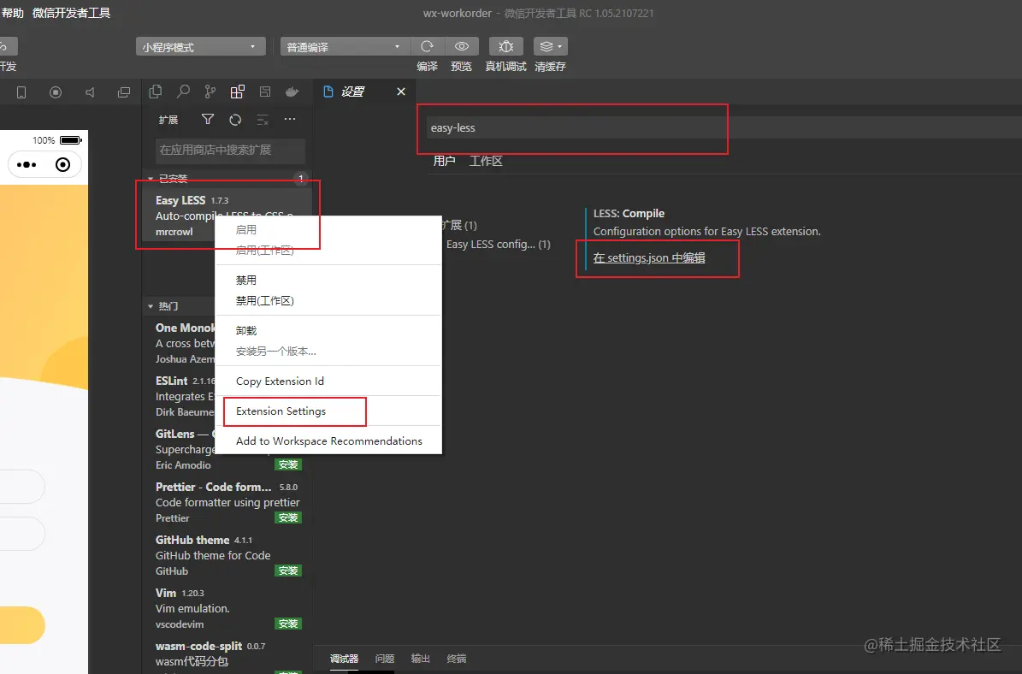Toggle the simulator phone icon
Image resolution: width=1022 pixels, height=674 pixels.
[x=21, y=92]
